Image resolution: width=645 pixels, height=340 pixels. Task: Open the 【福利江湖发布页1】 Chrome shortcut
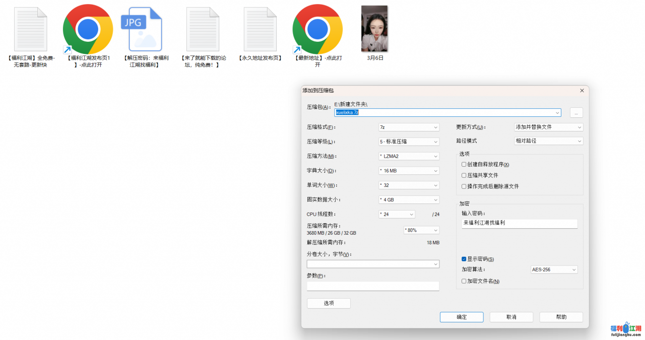88,29
